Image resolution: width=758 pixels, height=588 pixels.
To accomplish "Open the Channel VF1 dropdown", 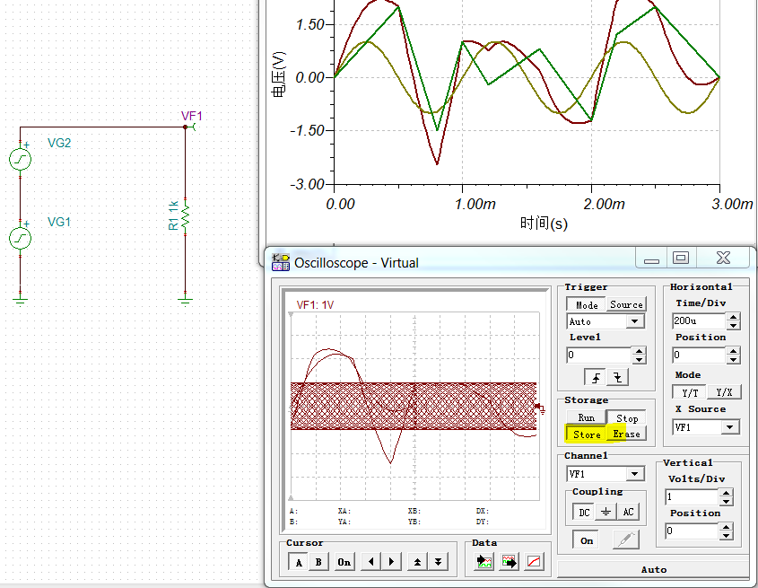I will 635,473.
